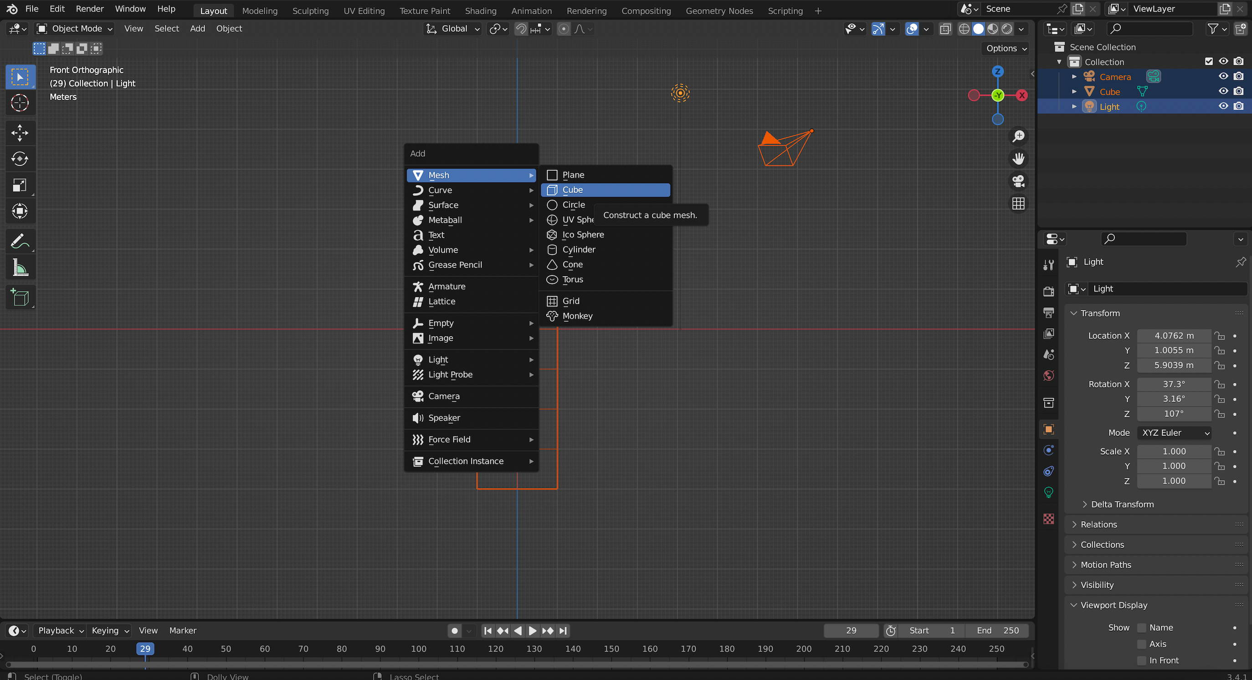Open the Modifier properties wrench tab
1252x680 pixels.
point(1048,265)
